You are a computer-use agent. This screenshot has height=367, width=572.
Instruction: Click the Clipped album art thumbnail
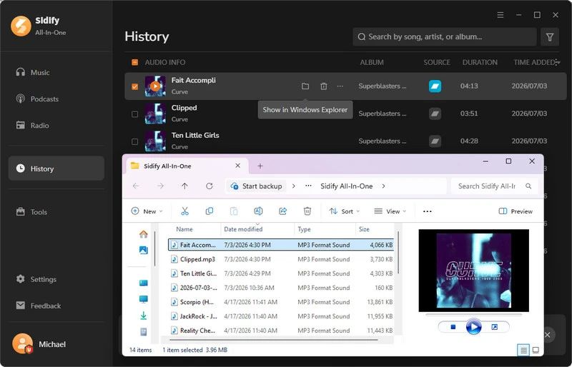[x=155, y=114]
